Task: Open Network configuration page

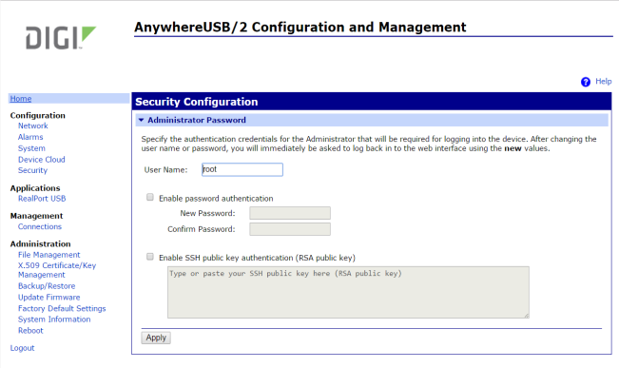Action: [x=32, y=126]
